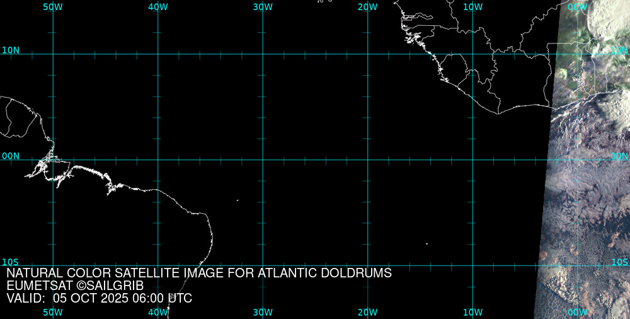Screen dimensions: 630x319
Task: Select the top 10W longitude label
Action: tap(472, 7)
